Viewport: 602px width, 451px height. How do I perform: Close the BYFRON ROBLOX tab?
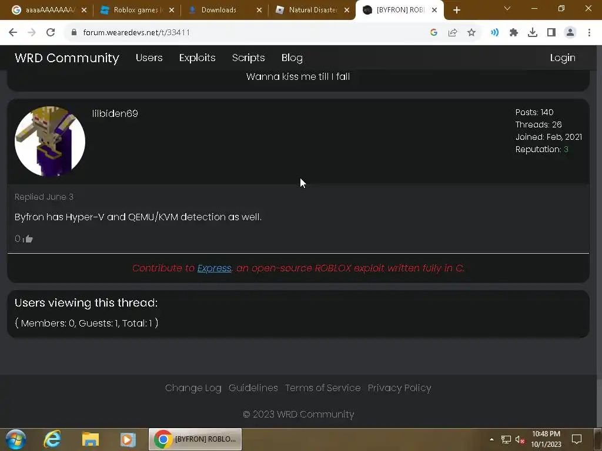[434, 11]
